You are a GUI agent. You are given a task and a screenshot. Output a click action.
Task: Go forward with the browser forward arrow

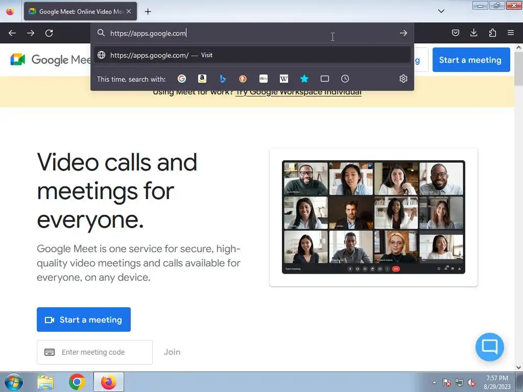pos(31,33)
